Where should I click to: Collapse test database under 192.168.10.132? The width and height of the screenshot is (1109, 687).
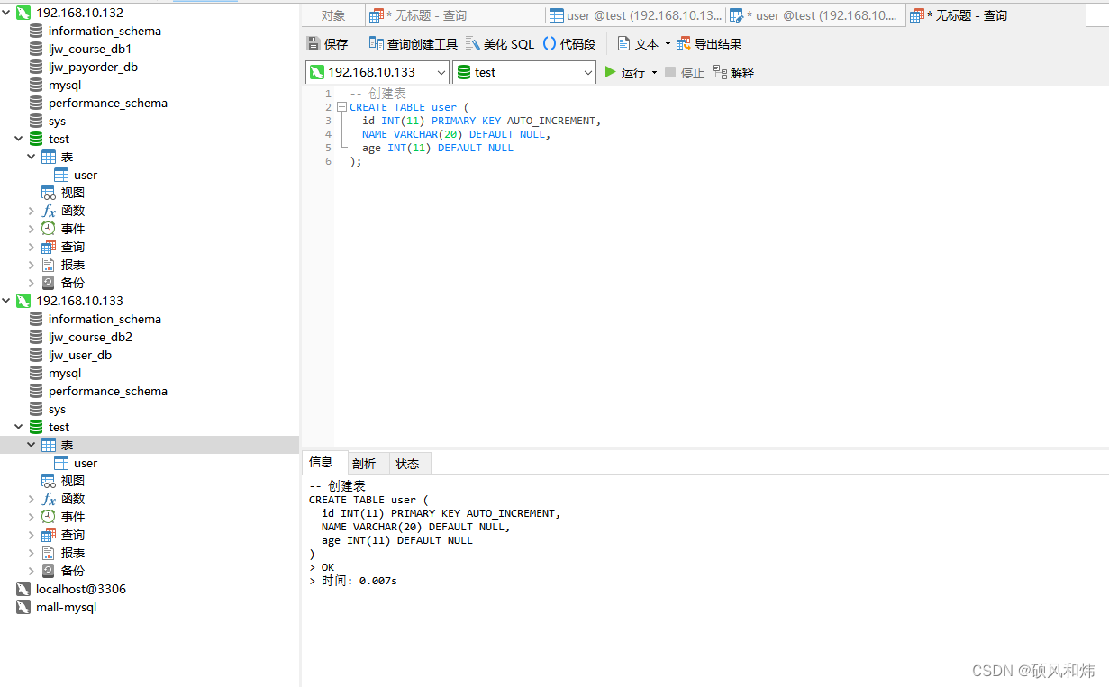(x=19, y=139)
